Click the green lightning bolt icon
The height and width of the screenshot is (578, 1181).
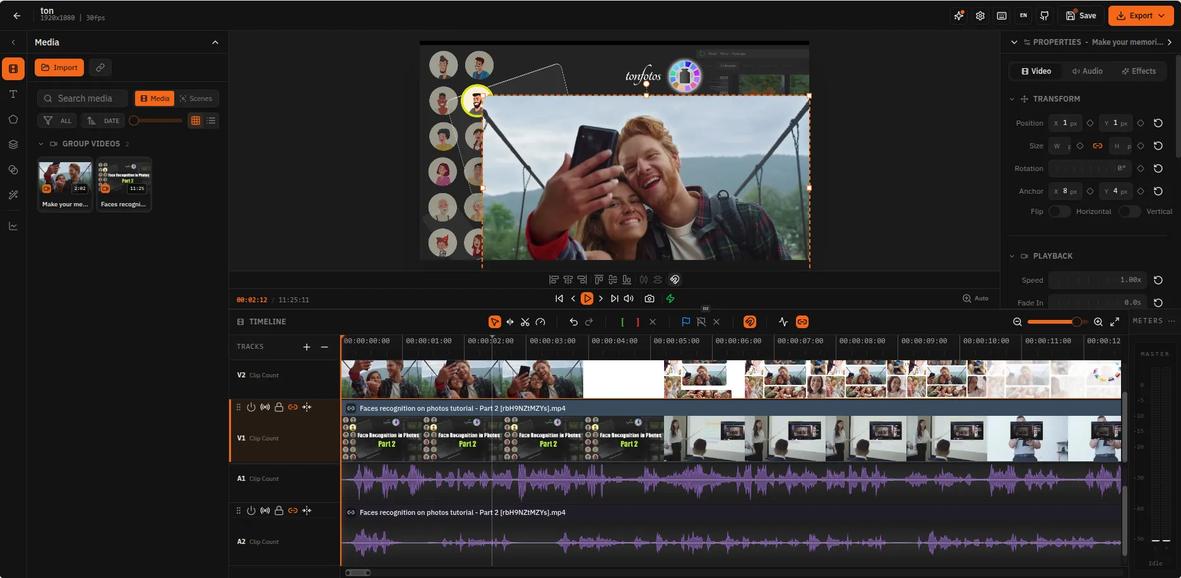670,298
